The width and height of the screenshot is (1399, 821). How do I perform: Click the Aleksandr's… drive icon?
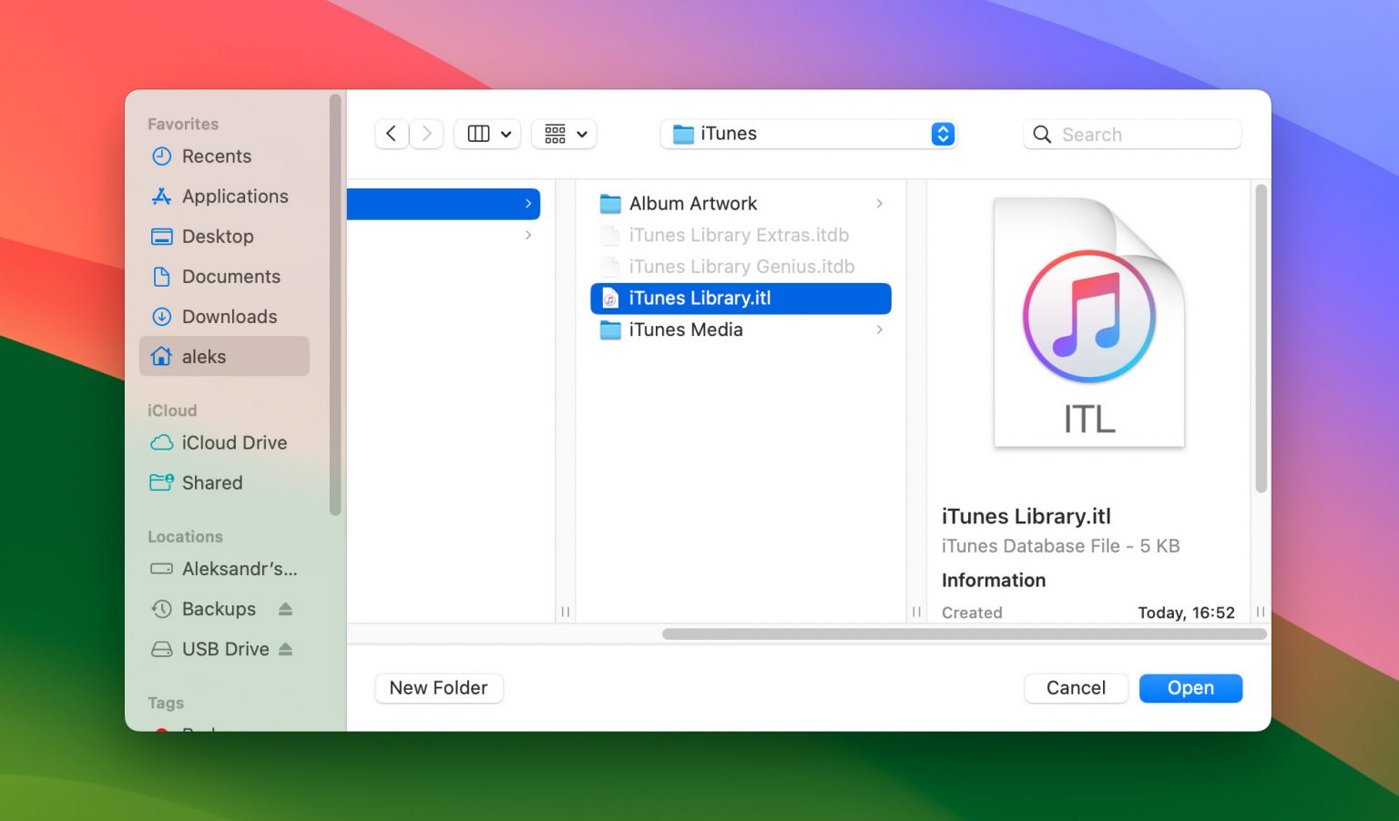coord(161,569)
